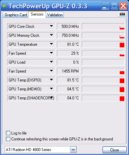The width and height of the screenshot is (129, 155).
Task: Close window using red X icon
Action: point(123,6)
